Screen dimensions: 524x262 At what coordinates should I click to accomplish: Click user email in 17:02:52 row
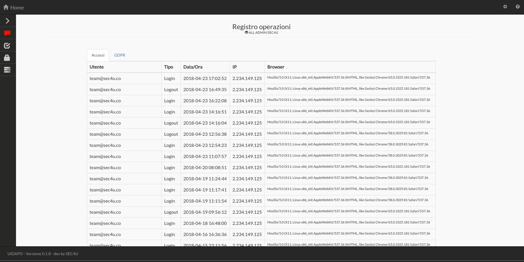pyautogui.click(x=105, y=78)
